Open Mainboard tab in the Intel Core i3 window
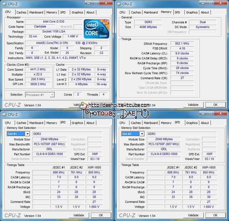 (x=36, y=13)
